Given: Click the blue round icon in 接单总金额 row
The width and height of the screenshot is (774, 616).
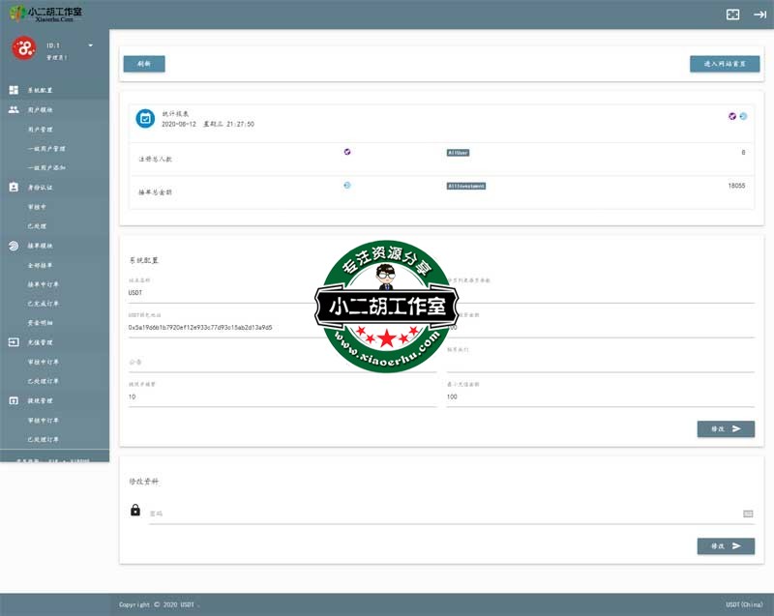Looking at the screenshot, I should coord(347,185).
